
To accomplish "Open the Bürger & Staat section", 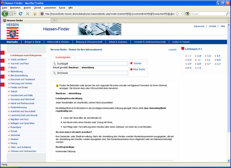I will [32, 42].
